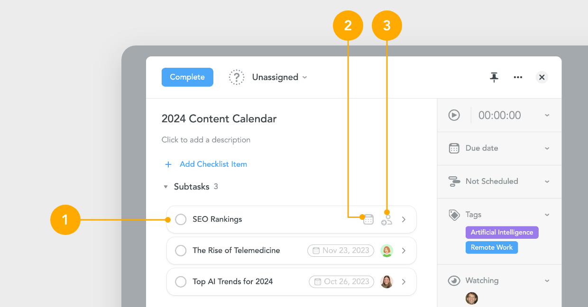The width and height of the screenshot is (588, 307).
Task: Set a due date for SEO Rankings
Action: tap(368, 219)
